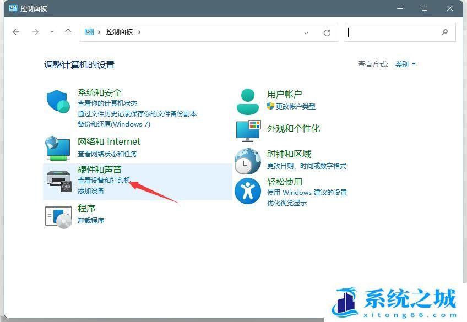
Task: Open 轻松使用 category
Action: 284,182
